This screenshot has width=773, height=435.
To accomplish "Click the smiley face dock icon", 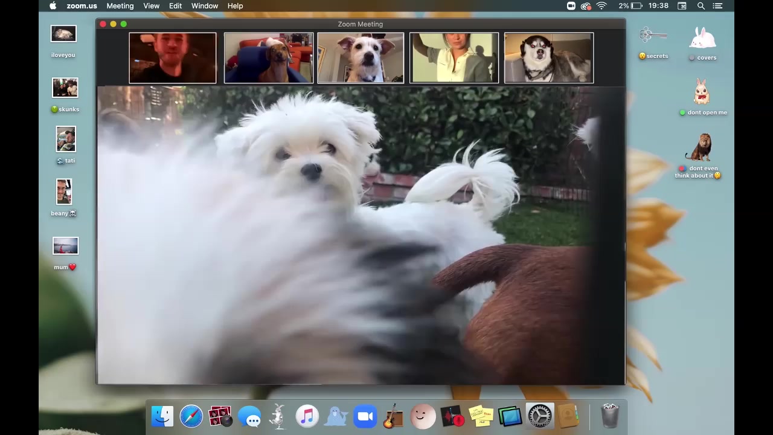I will (x=423, y=416).
